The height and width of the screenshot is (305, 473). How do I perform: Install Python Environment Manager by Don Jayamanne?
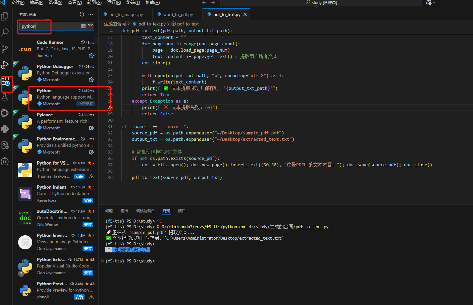88,249
